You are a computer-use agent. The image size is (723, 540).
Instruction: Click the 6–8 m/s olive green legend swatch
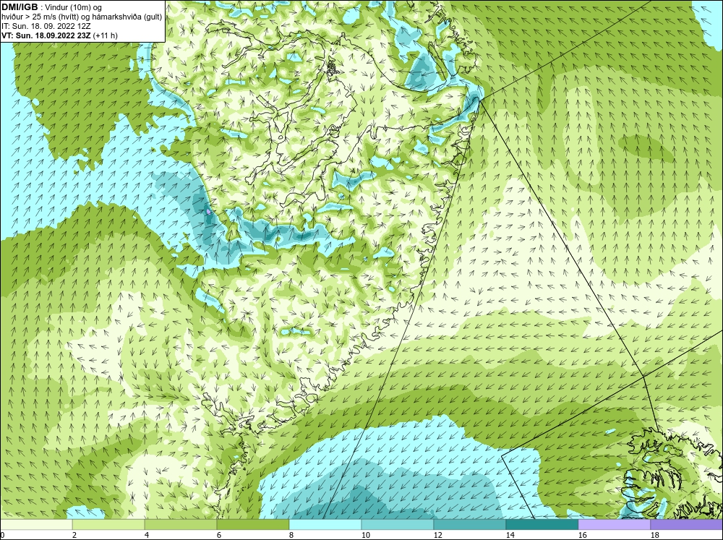[253, 524]
